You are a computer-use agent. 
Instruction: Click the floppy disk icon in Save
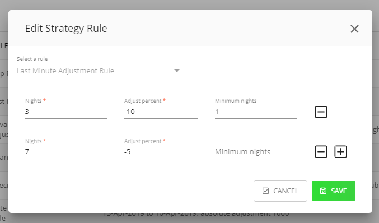click(x=323, y=191)
